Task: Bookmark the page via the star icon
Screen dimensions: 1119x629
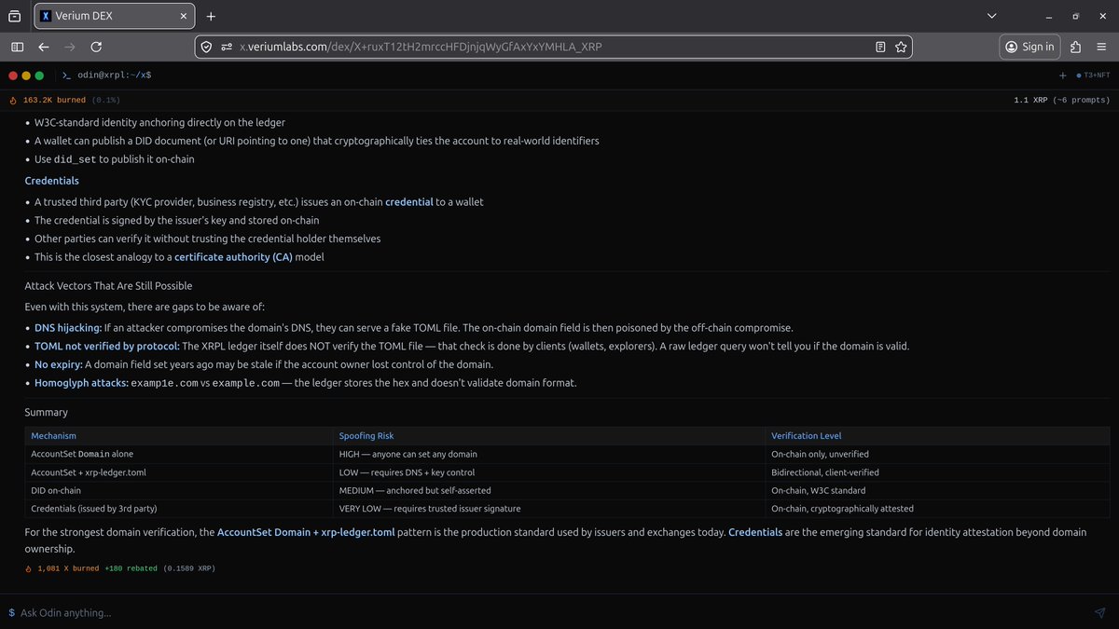Action: (x=901, y=46)
